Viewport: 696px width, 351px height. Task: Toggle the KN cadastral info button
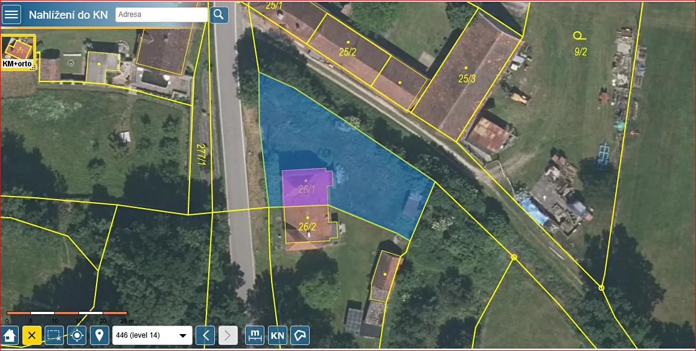(278, 335)
